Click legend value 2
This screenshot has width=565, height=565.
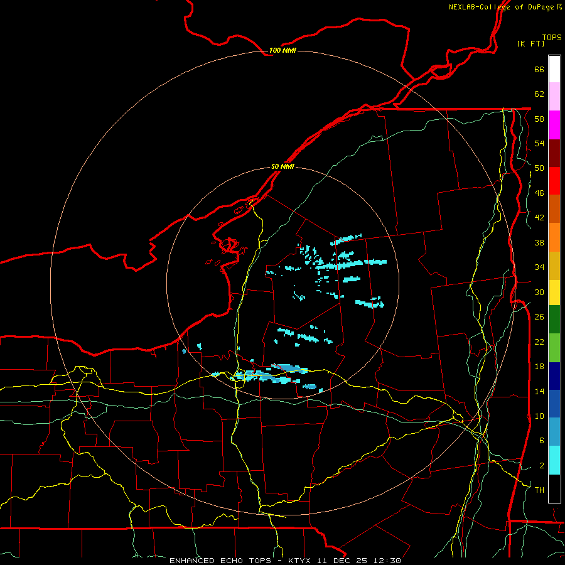click(x=542, y=466)
